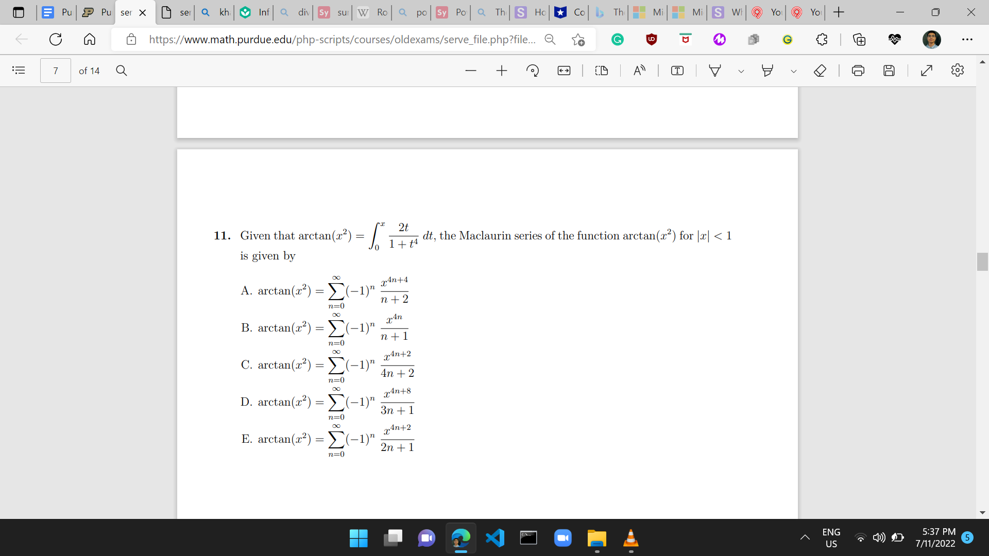Zoom out of the PDF
The width and height of the screenshot is (989, 556).
coord(470,71)
